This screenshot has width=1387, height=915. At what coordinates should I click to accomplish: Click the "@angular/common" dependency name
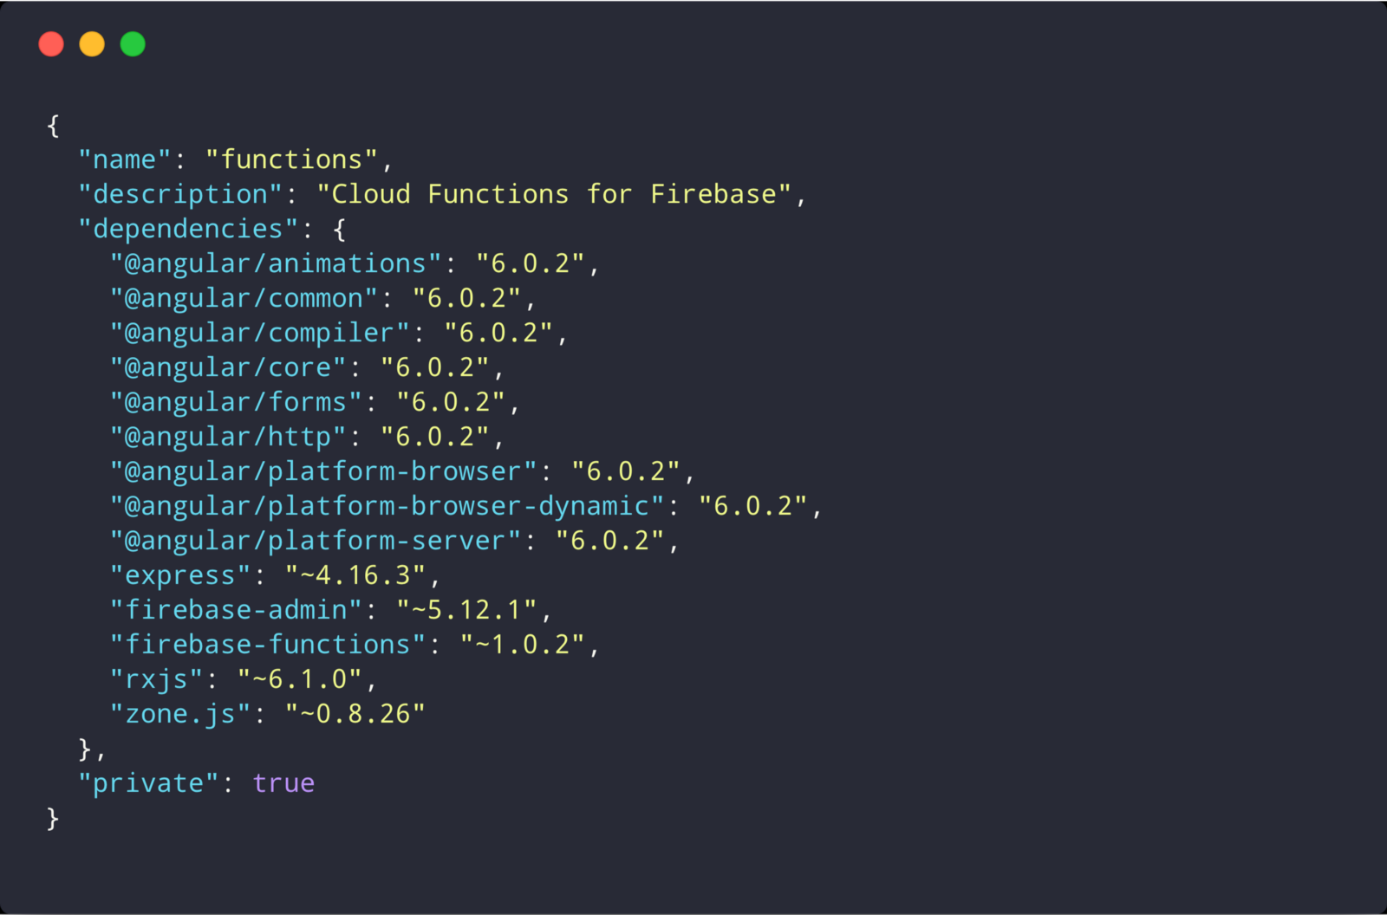coord(244,299)
